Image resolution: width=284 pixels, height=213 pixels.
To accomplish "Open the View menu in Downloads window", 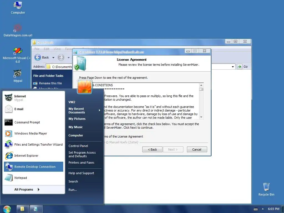I will click(x=57, y=49).
